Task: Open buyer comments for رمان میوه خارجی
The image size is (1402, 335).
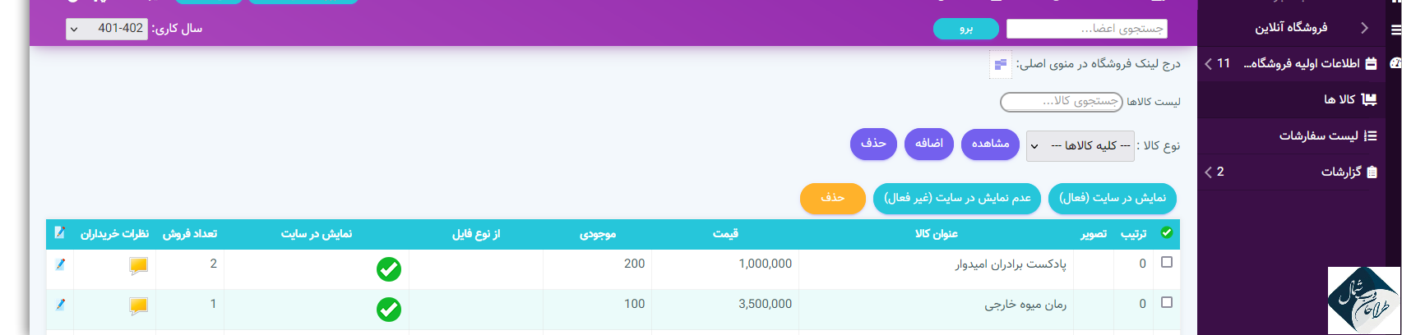Action: point(138,306)
